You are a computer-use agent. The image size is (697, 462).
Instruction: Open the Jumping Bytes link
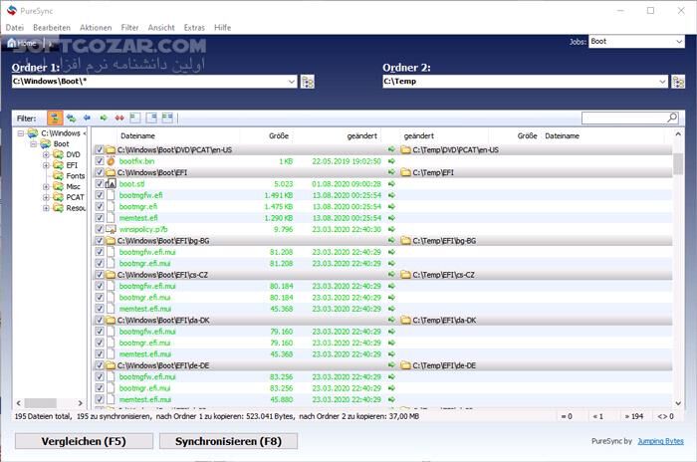660,441
